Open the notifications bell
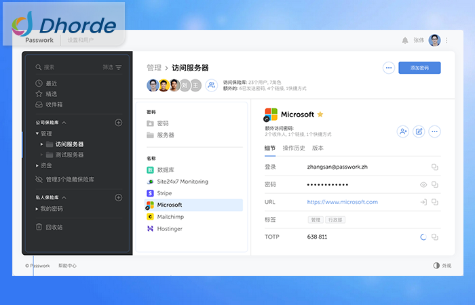The height and width of the screenshot is (305, 475). pyautogui.click(x=405, y=40)
